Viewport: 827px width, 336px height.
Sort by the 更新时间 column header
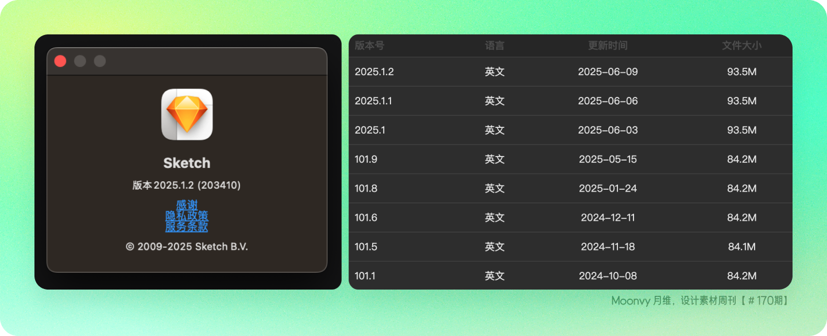(x=608, y=45)
